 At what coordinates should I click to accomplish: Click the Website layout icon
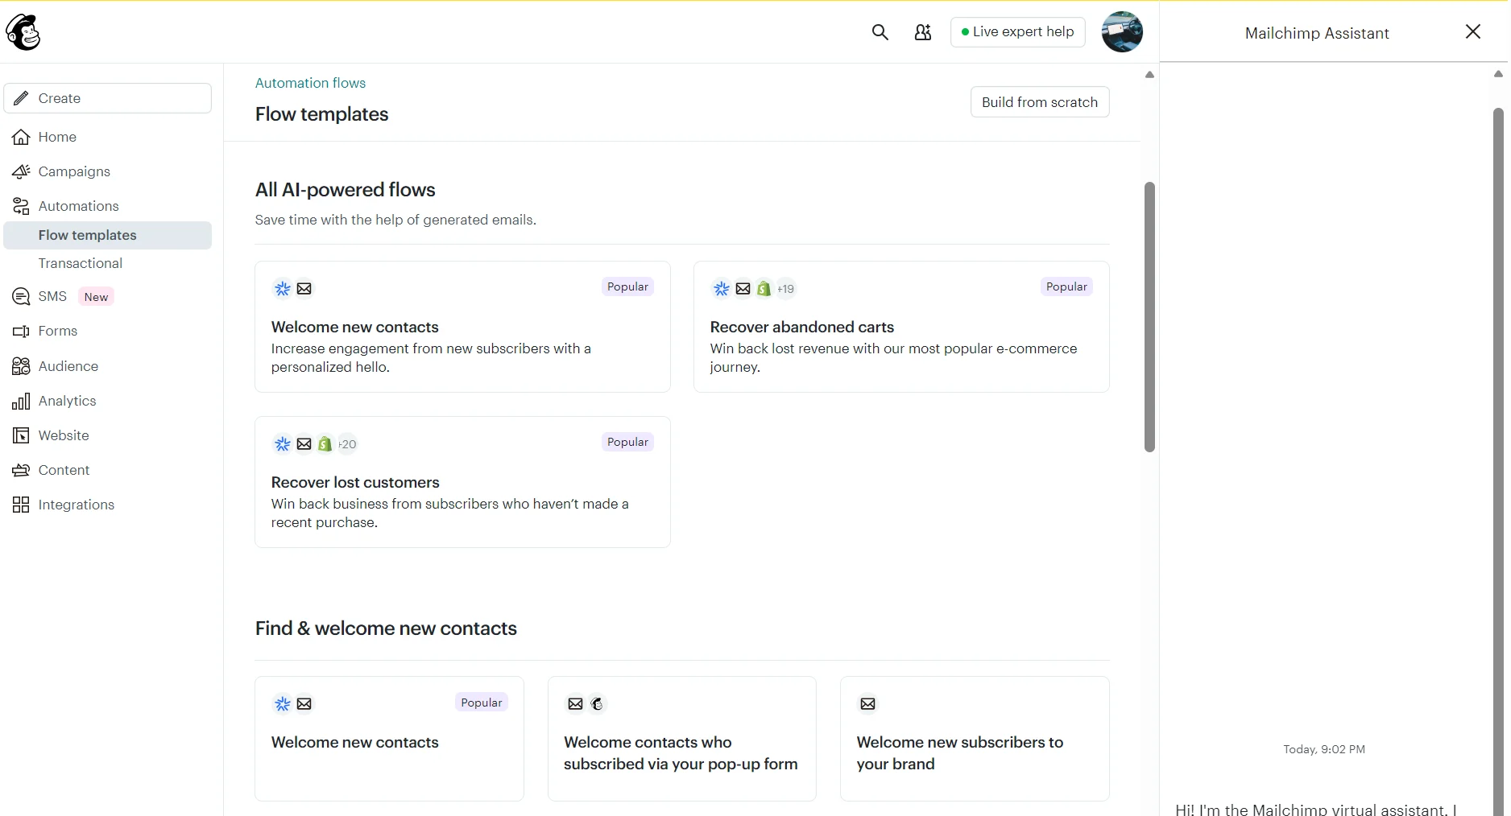(21, 435)
